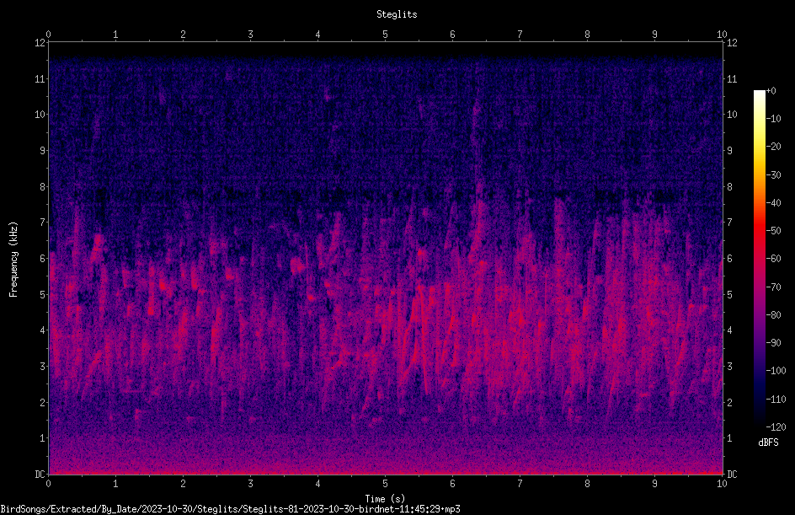Click the 5 second mark on bottom time axis
The image size is (795, 515).
[386, 484]
